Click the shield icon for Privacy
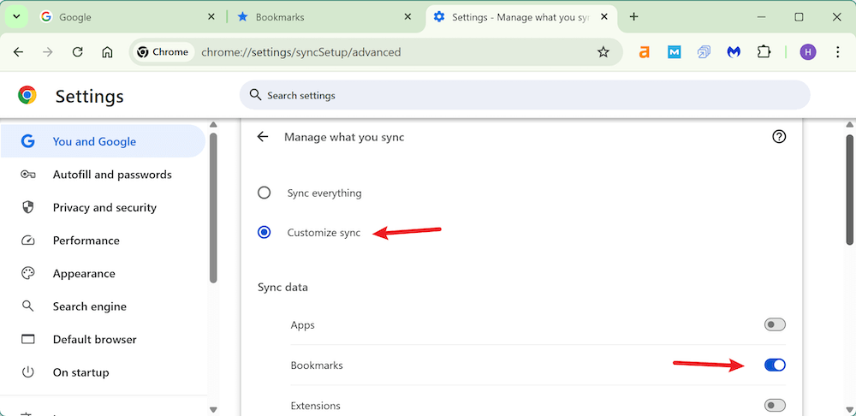856x416 pixels. click(27, 207)
